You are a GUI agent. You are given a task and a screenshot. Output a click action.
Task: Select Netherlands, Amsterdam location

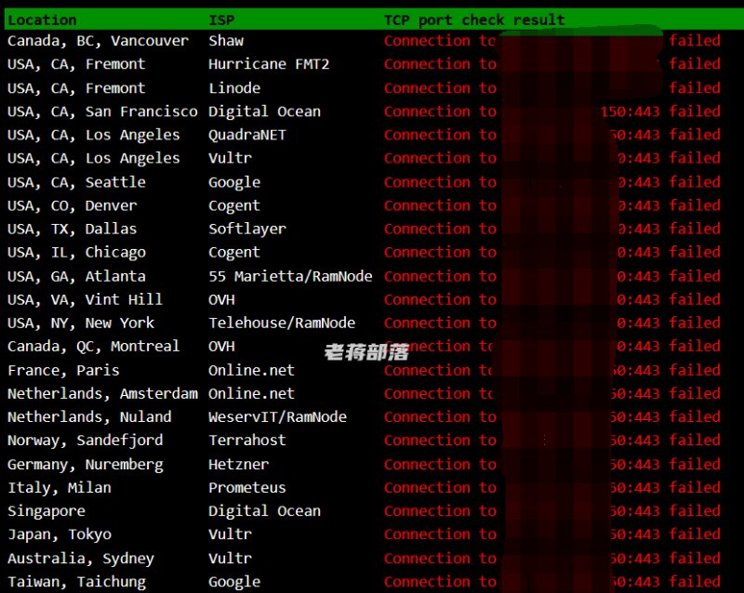tap(102, 394)
